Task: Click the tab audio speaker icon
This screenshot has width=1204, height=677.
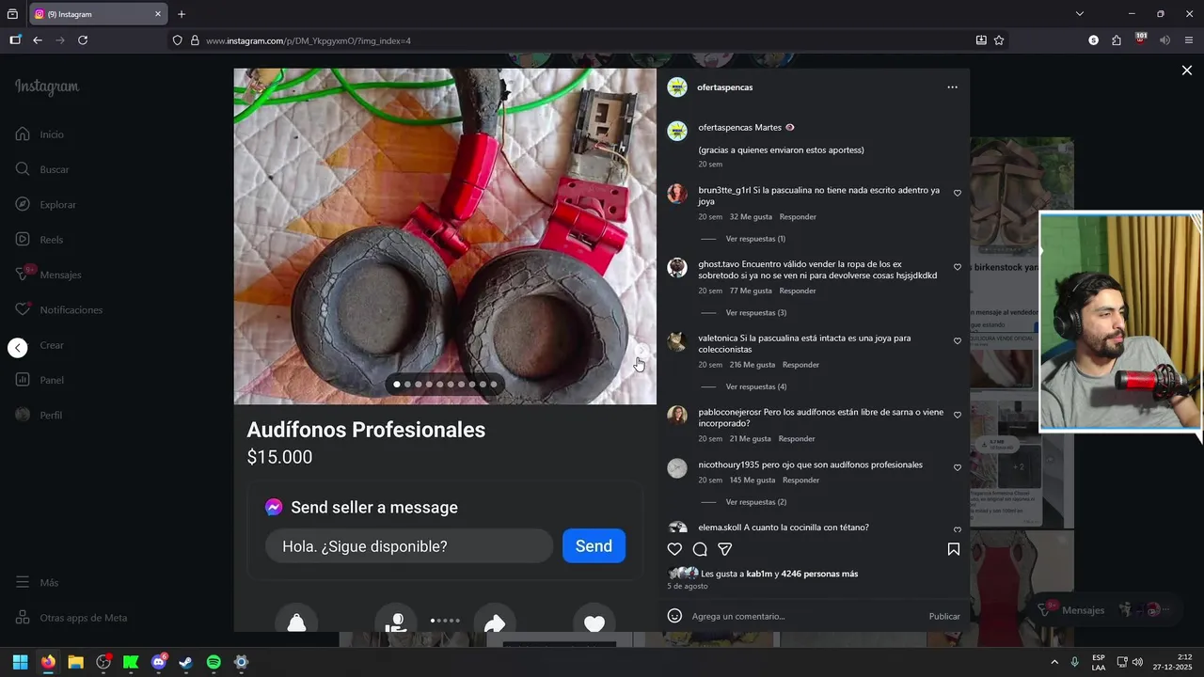Action: (1164, 40)
